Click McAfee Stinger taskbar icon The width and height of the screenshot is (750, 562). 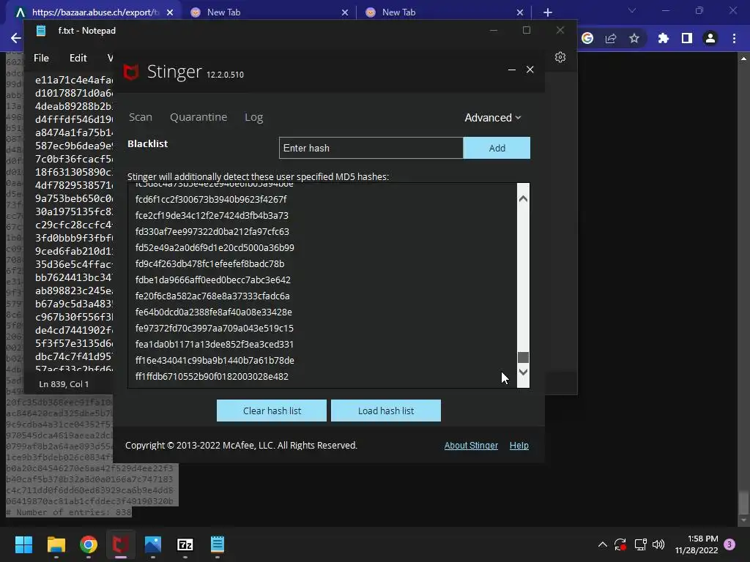click(121, 544)
